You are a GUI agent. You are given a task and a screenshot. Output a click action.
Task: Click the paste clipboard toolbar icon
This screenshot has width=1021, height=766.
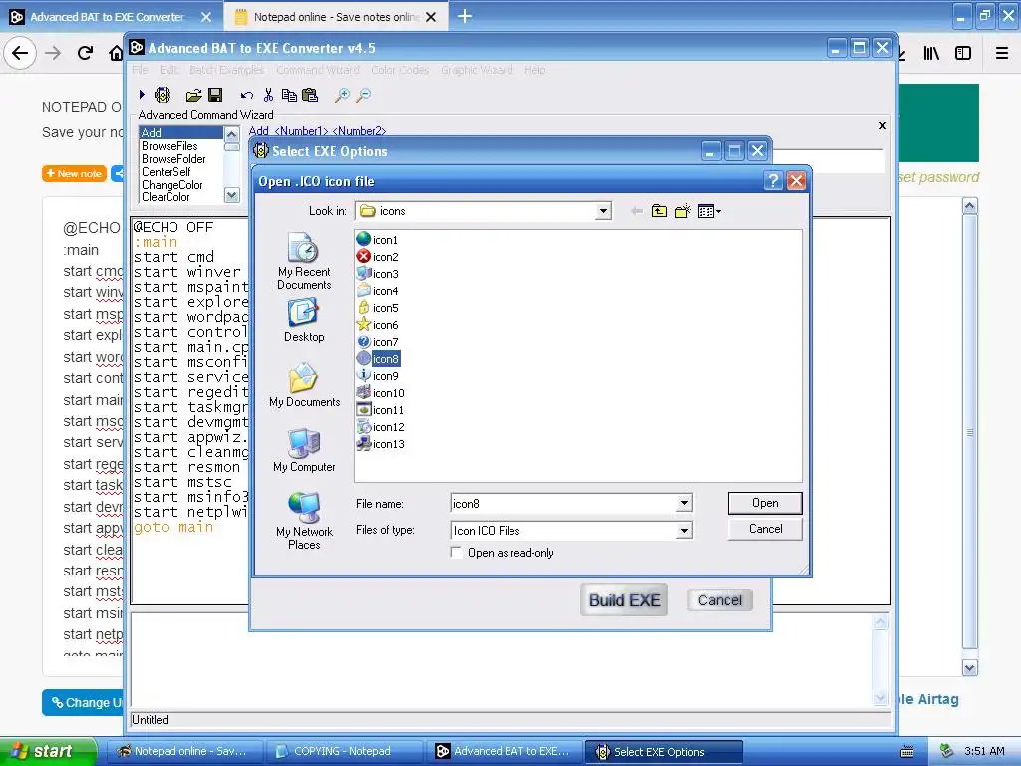coord(311,95)
